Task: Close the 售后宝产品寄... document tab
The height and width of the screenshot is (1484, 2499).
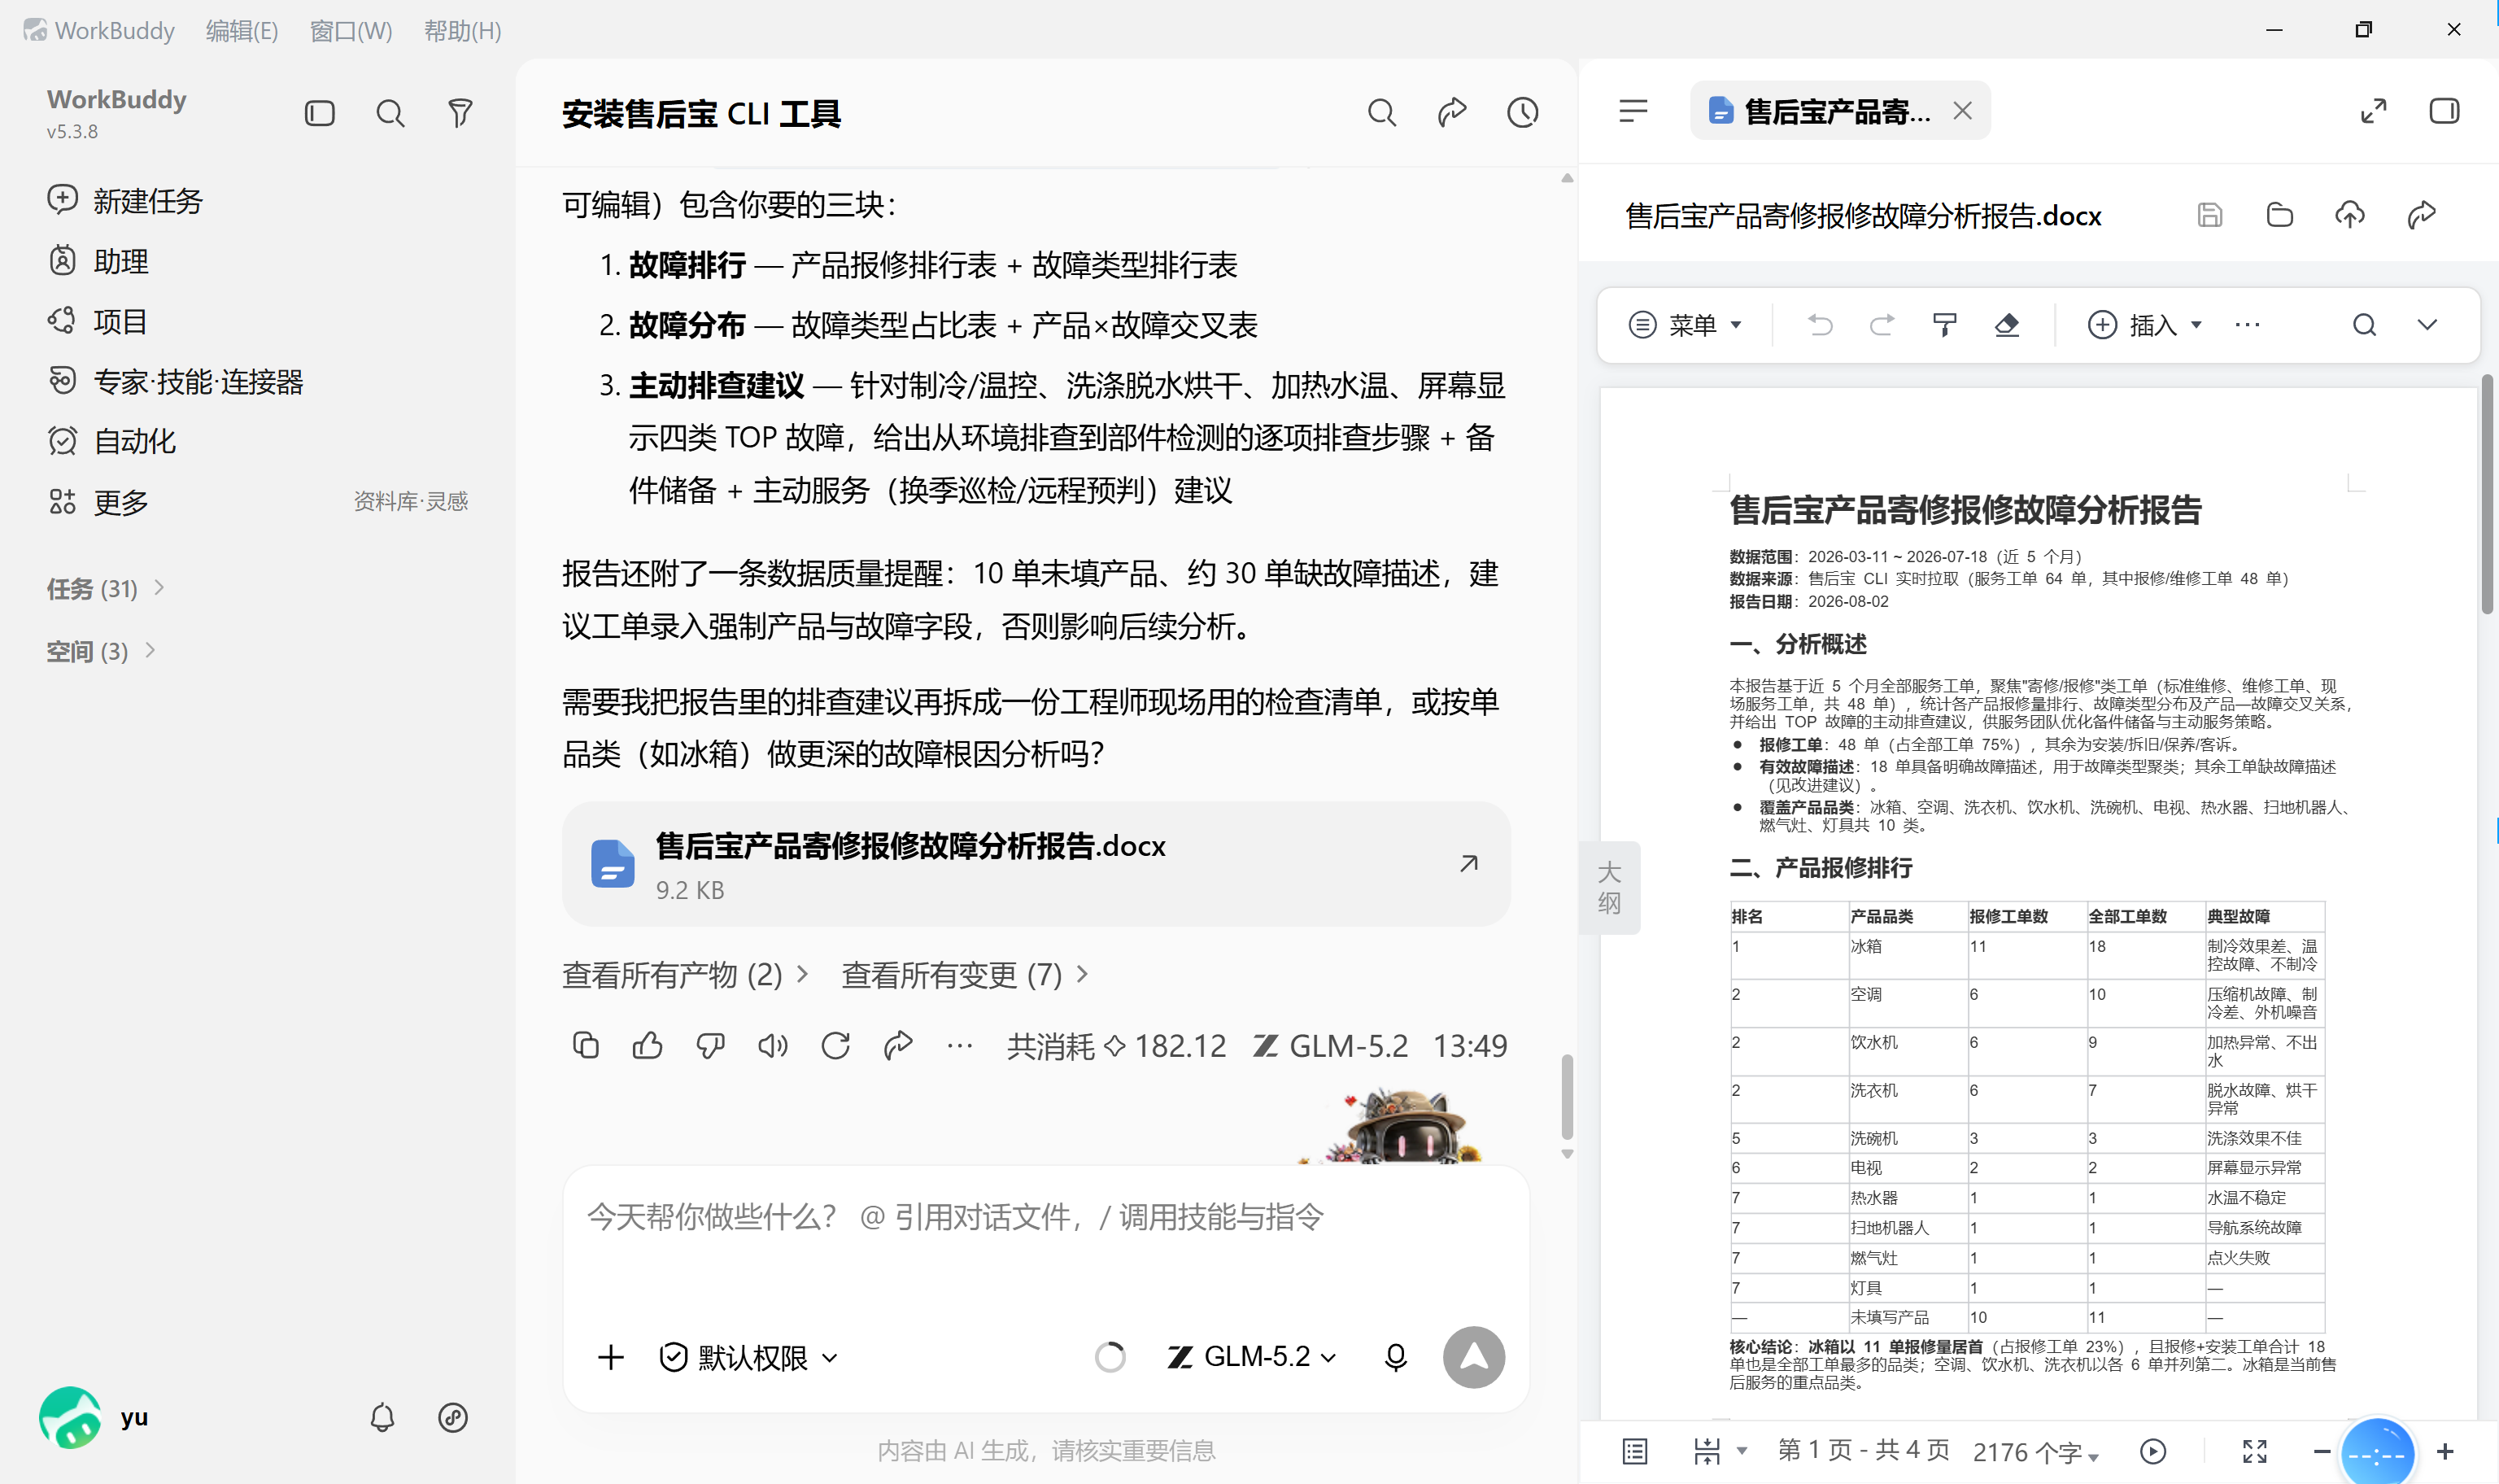Action: (x=1962, y=111)
